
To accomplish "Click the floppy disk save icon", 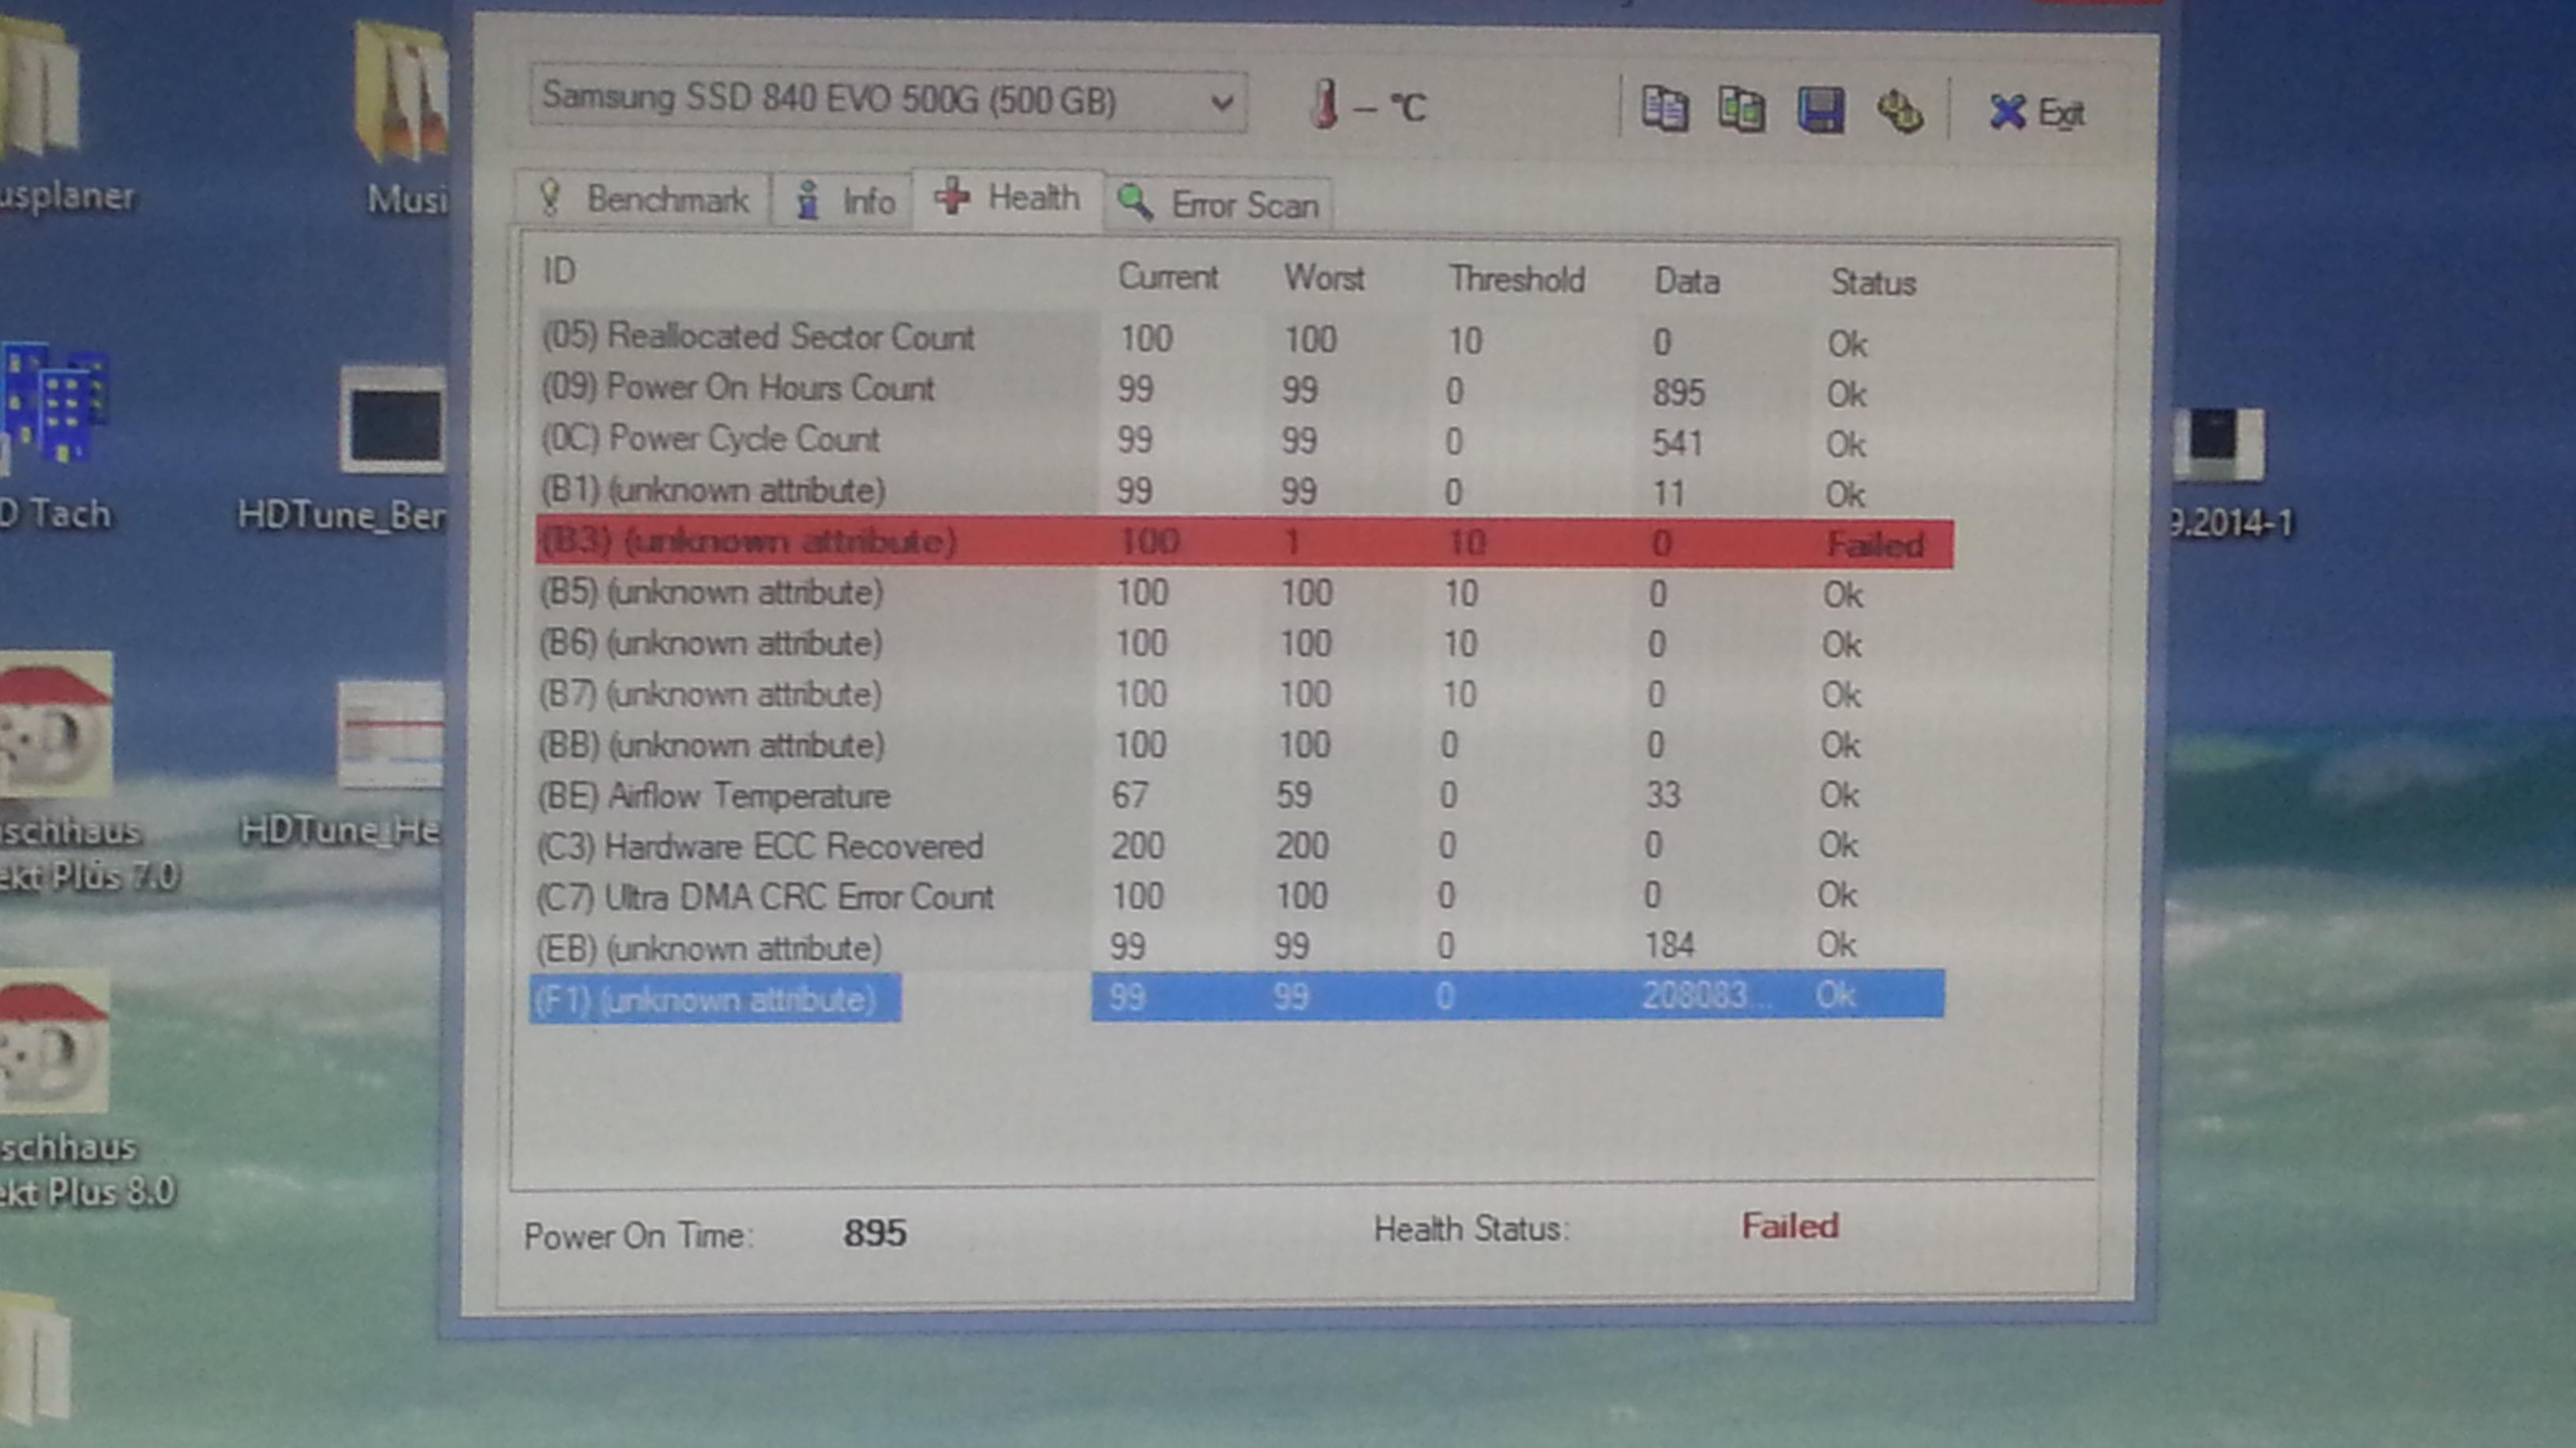I will tap(1820, 110).
